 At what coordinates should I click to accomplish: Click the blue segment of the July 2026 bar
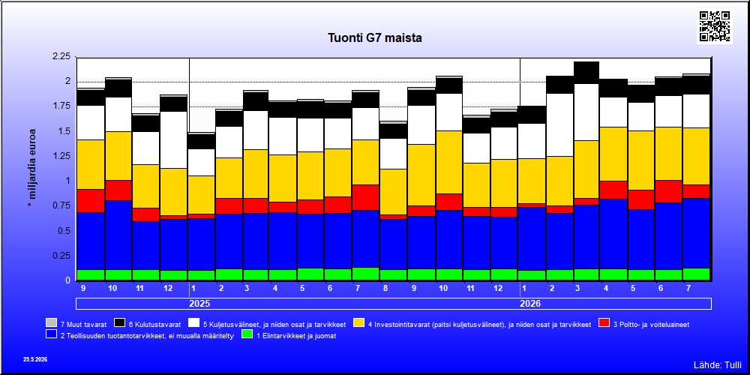pos(697,233)
